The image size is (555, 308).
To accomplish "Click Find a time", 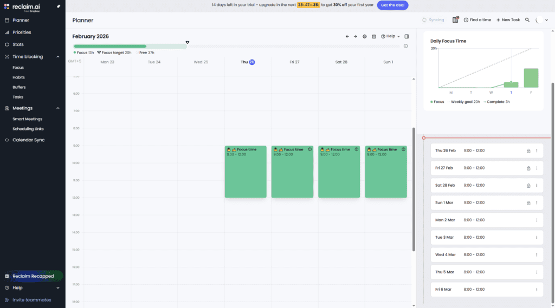I will tap(477, 20).
